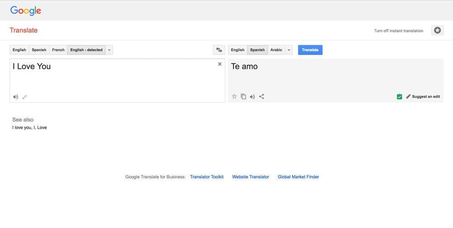Expand the source language dropdown arrow
The image size is (453, 228).
pyautogui.click(x=109, y=50)
